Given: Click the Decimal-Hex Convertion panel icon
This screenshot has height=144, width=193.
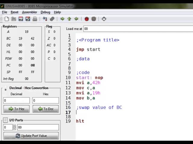Looking at the screenshot, I should 5,88.
